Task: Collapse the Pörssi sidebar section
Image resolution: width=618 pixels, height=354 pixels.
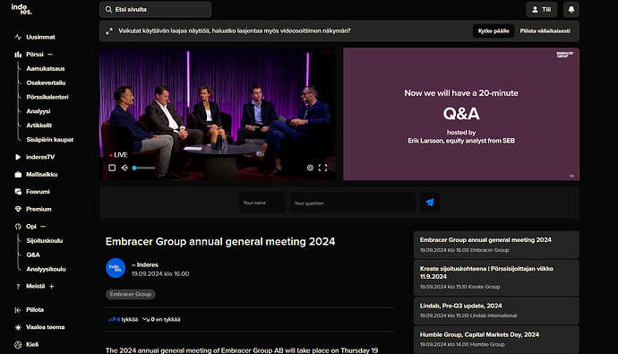Action: click(50, 55)
